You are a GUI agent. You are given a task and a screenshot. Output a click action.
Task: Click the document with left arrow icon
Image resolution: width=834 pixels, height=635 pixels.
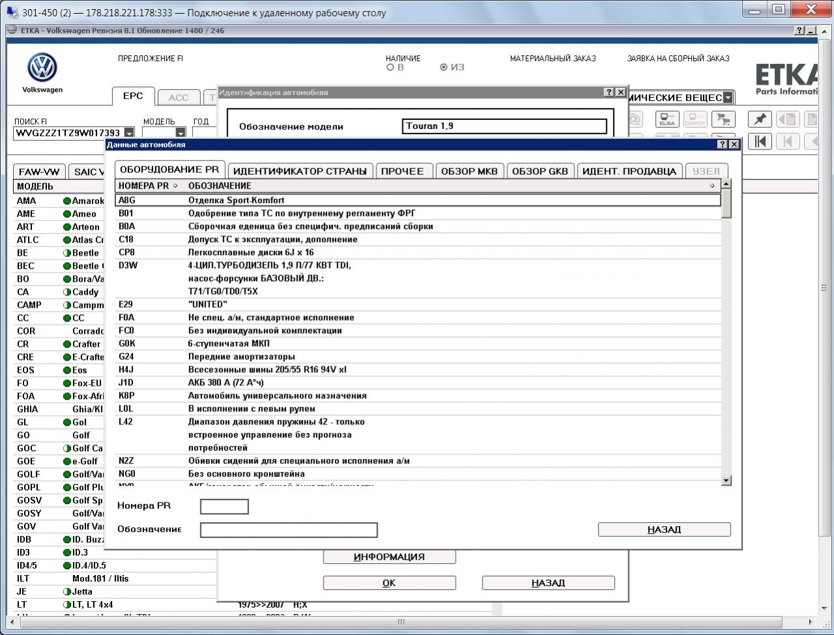(788, 119)
